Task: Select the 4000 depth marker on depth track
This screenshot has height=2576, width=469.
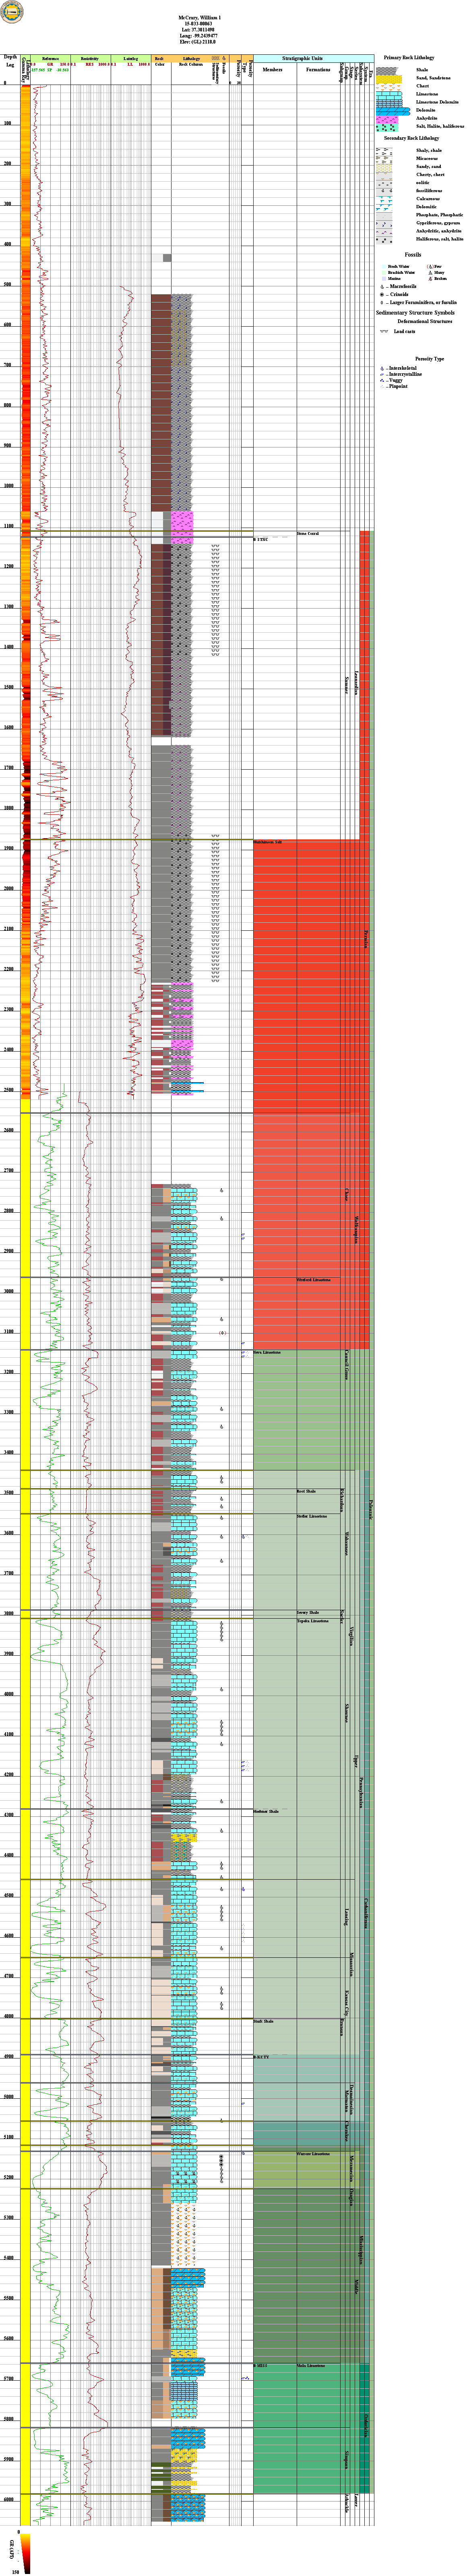Action: pyautogui.click(x=9, y=1694)
